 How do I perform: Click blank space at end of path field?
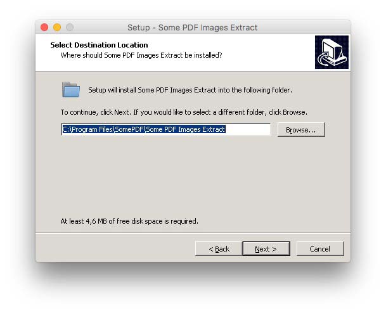[x=247, y=129]
